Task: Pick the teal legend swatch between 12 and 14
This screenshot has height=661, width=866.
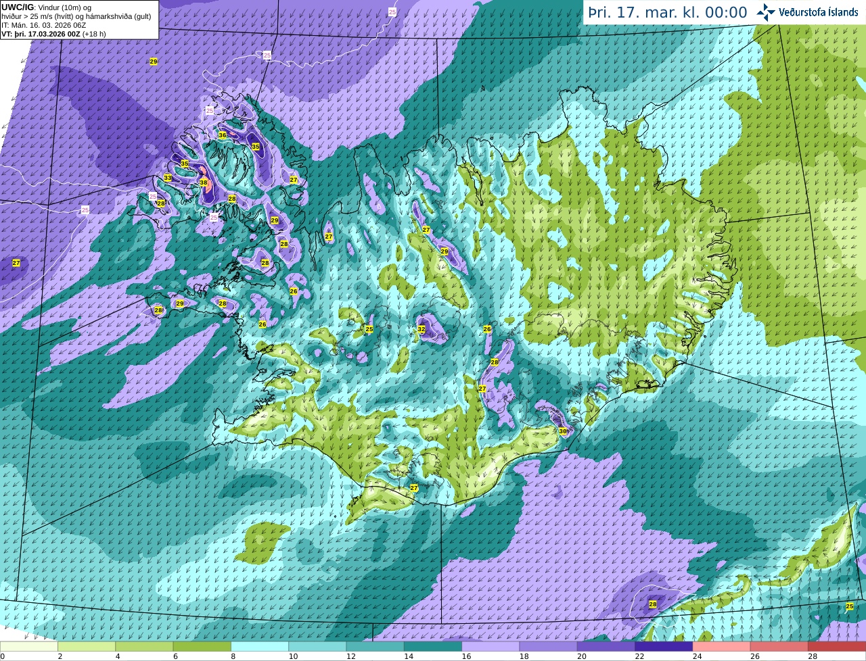Action: [x=375, y=647]
